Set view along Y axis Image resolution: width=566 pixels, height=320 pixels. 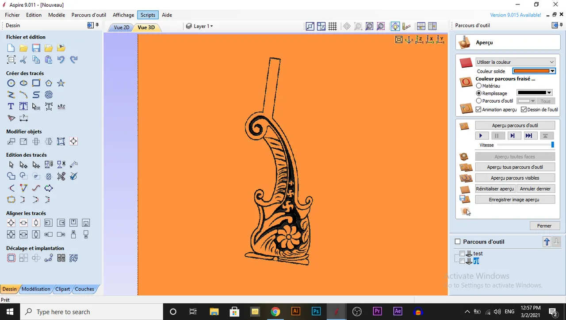pos(440,40)
